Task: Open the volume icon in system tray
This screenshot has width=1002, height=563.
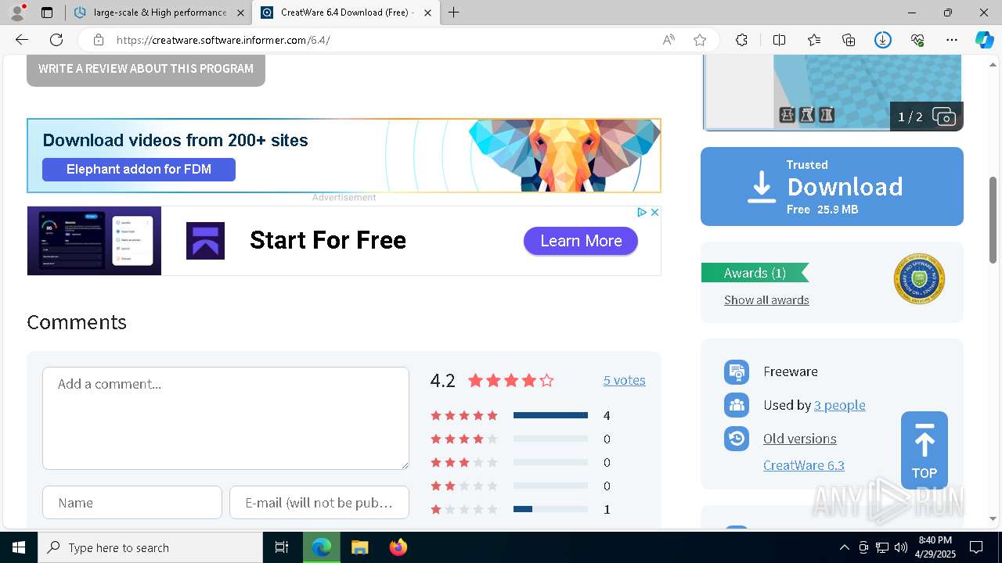Action: [900, 547]
